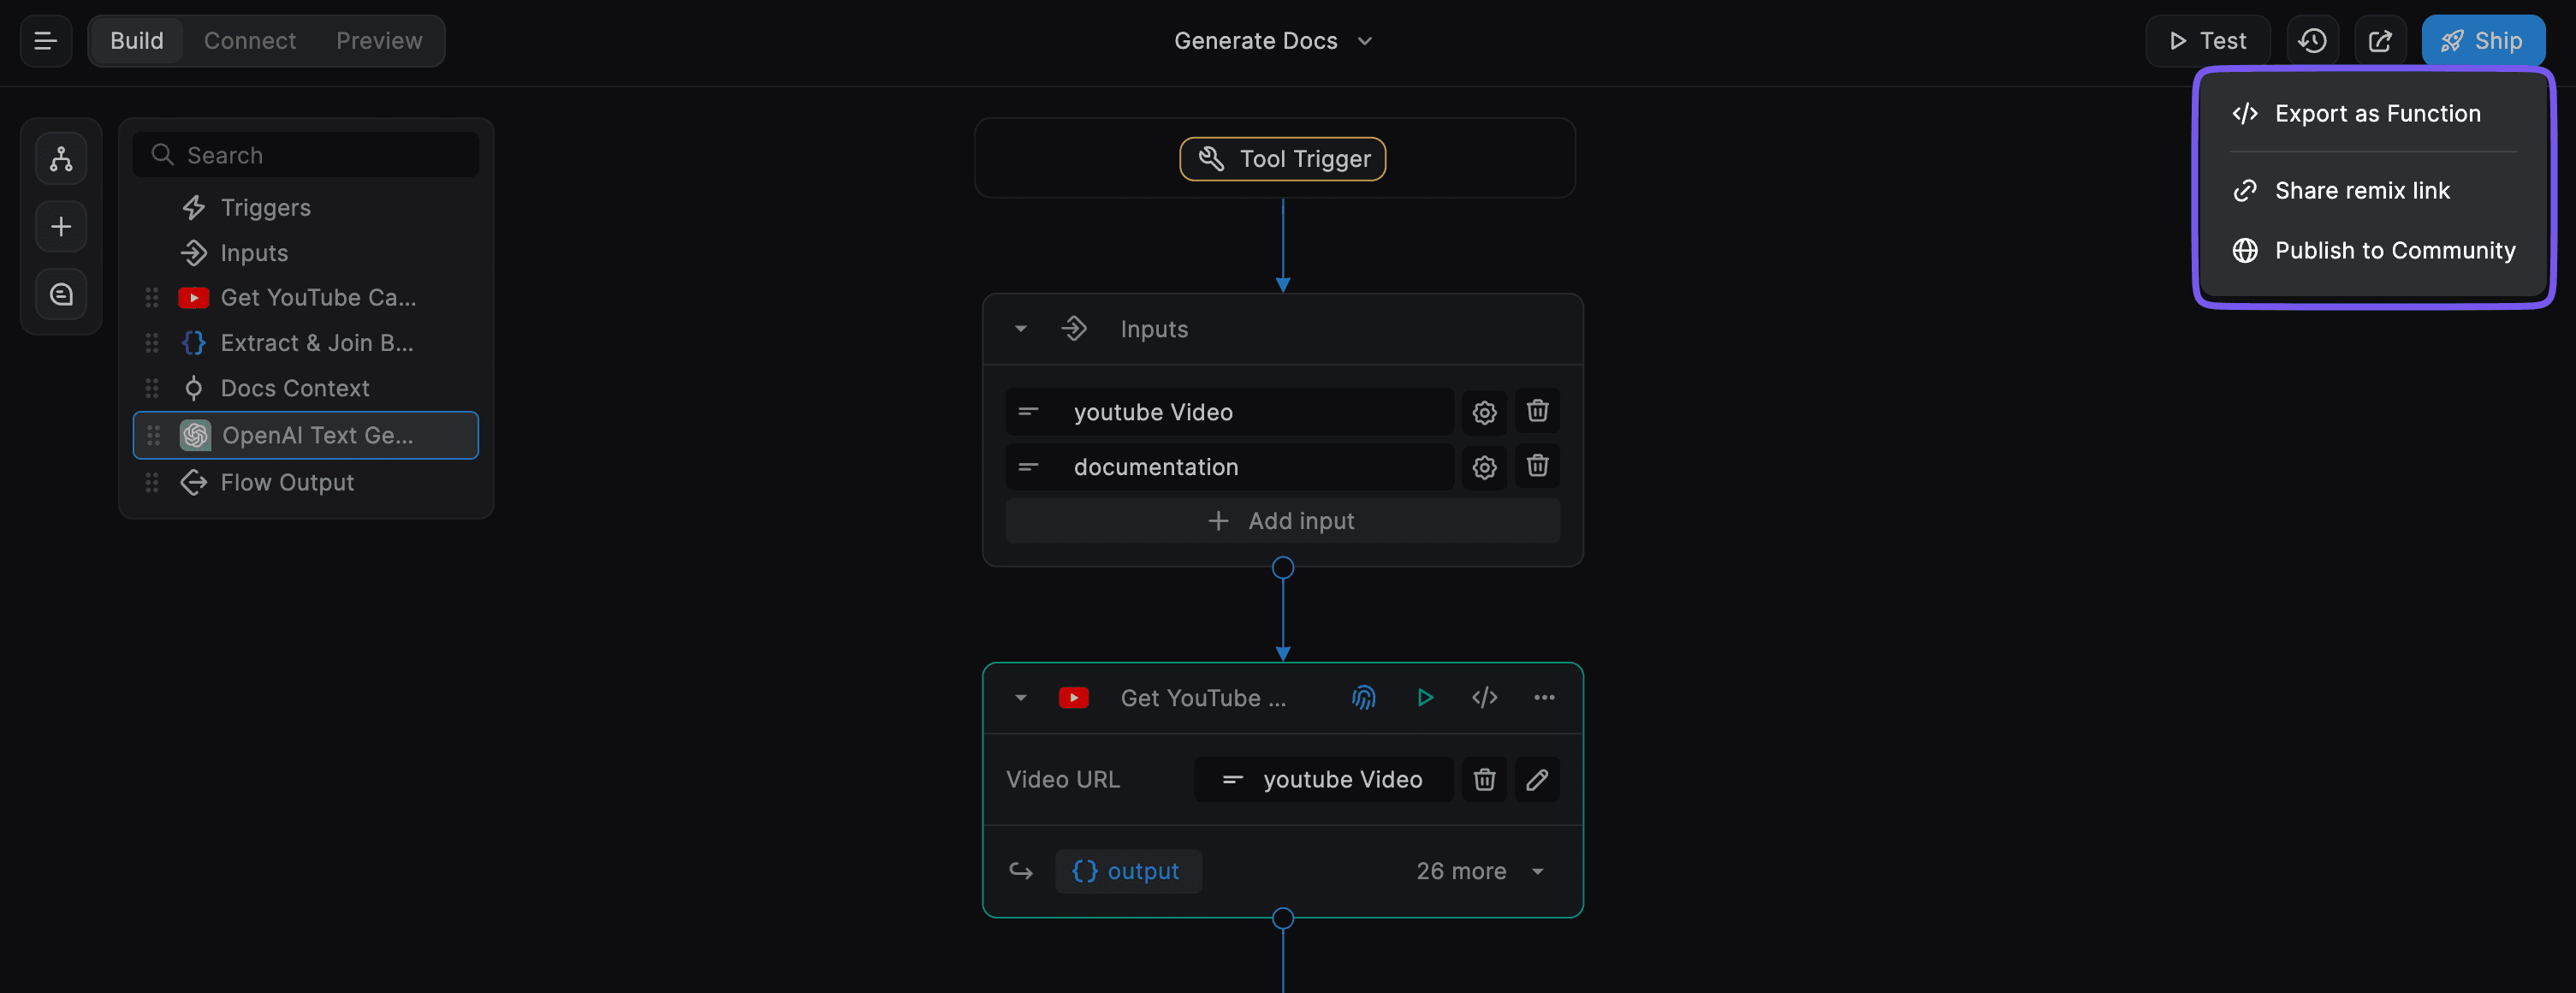Select OpenAI Text Ge... block in list
The width and height of the screenshot is (2576, 993).
tap(306, 435)
